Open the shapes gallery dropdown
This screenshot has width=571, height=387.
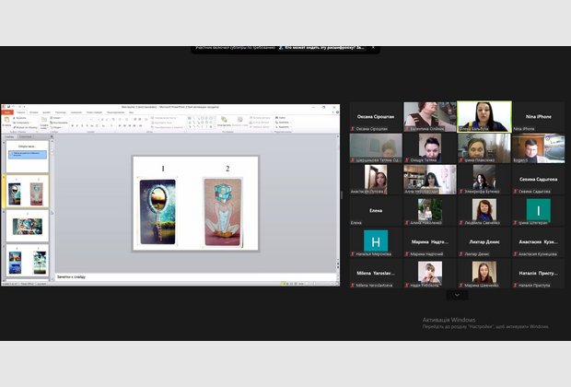[x=214, y=127]
